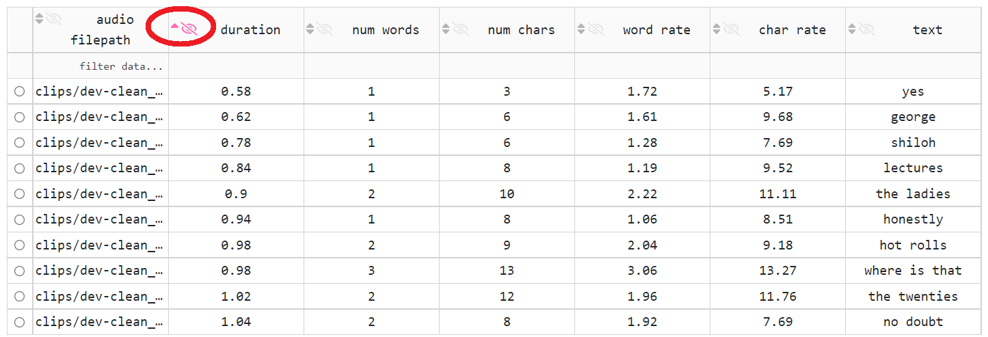The image size is (988, 337).
Task: Choose the radio button for 'no doubt' row
Action: [19, 322]
